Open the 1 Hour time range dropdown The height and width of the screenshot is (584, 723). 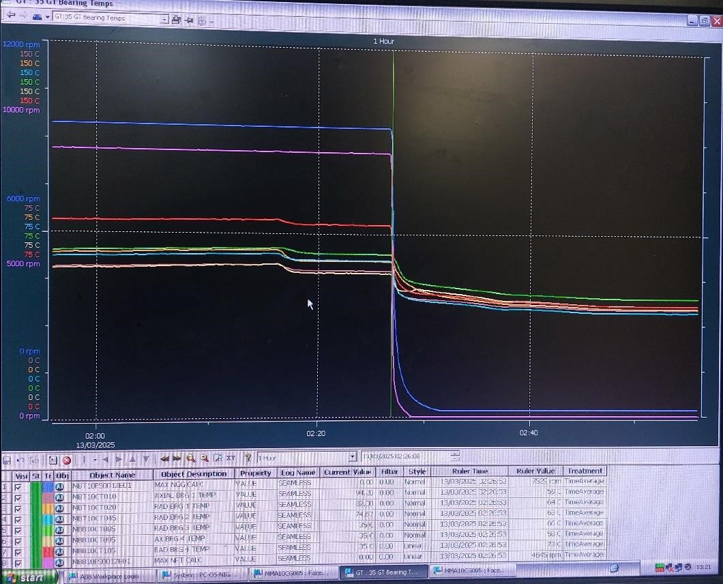[x=352, y=457]
